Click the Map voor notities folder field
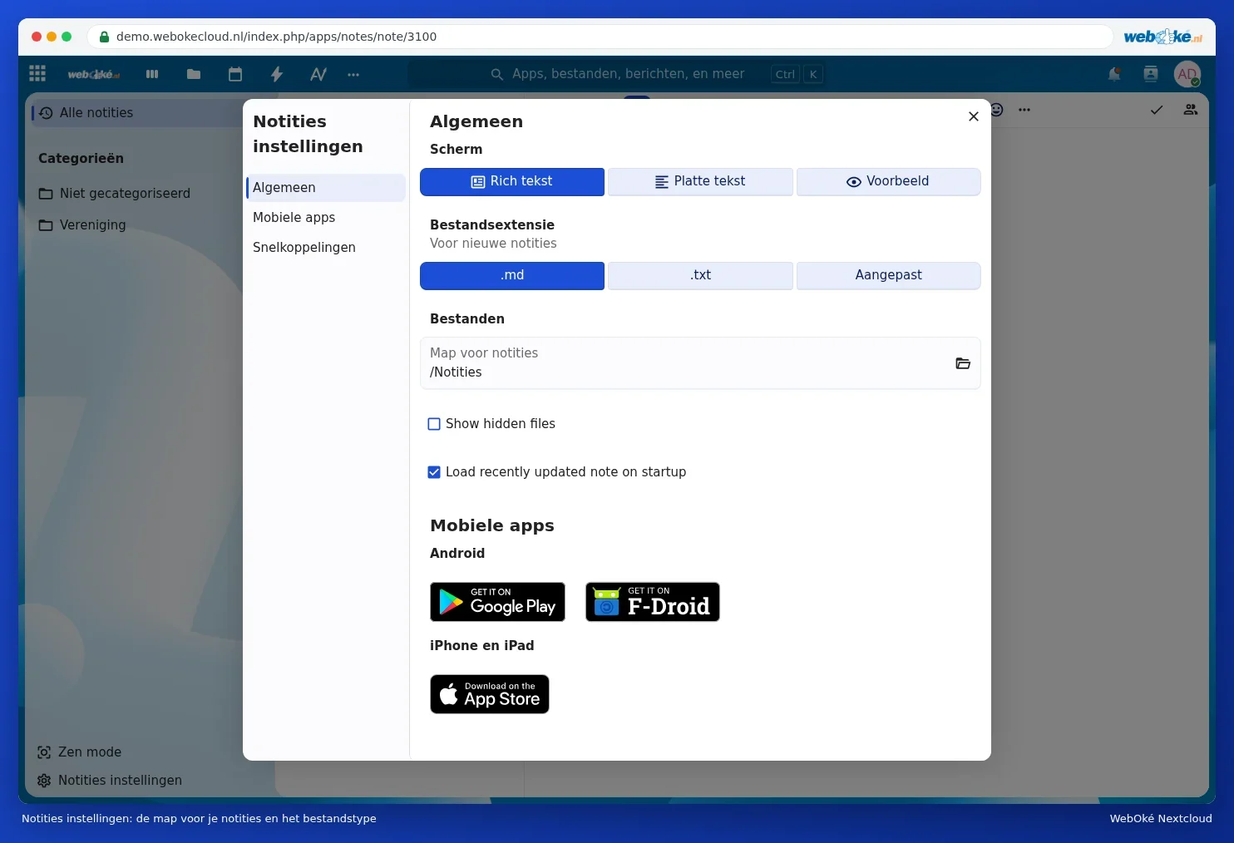This screenshot has height=843, width=1234. (x=700, y=363)
